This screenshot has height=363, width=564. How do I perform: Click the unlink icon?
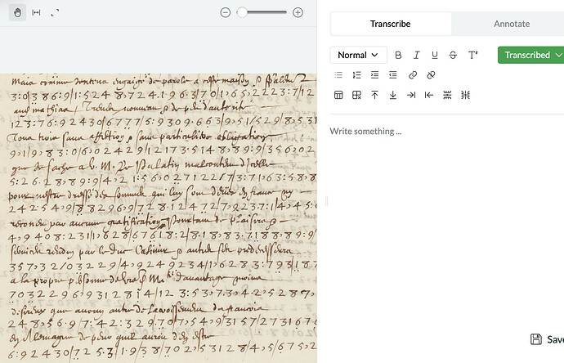[431, 75]
